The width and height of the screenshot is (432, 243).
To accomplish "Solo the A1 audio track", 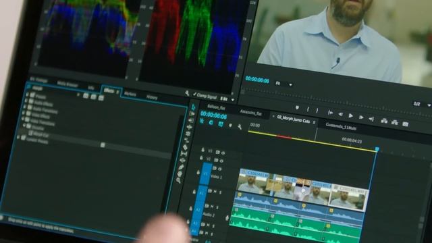I will pyautogui.click(x=220, y=192).
